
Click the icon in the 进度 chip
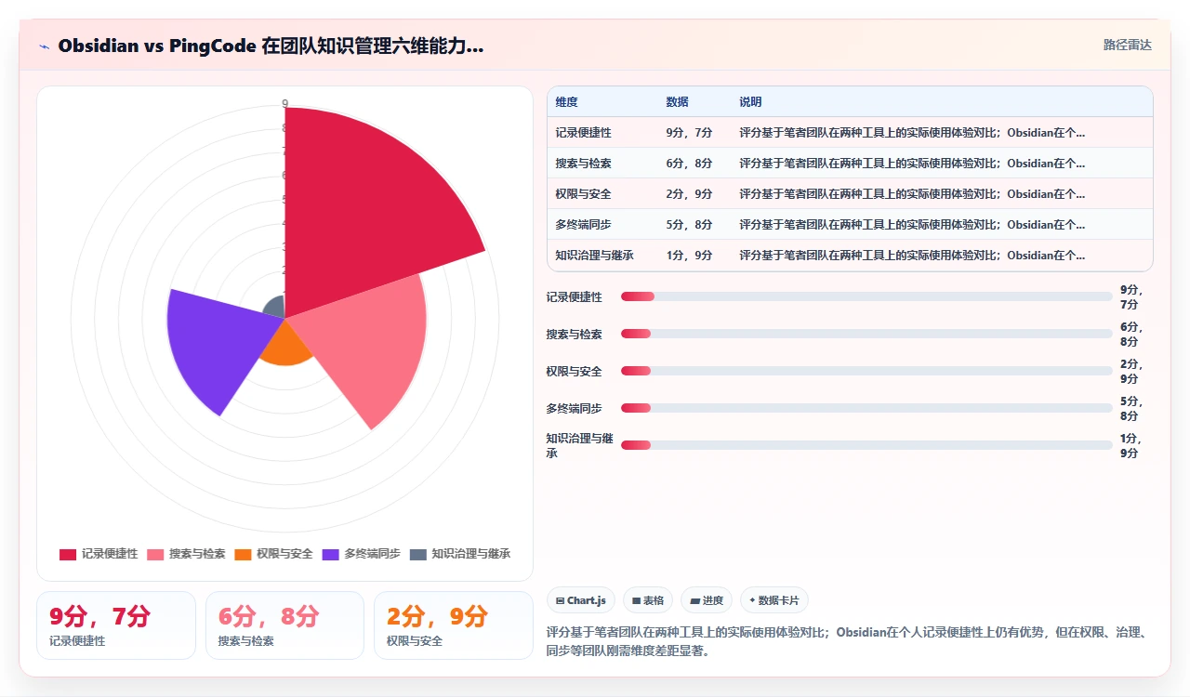(694, 601)
